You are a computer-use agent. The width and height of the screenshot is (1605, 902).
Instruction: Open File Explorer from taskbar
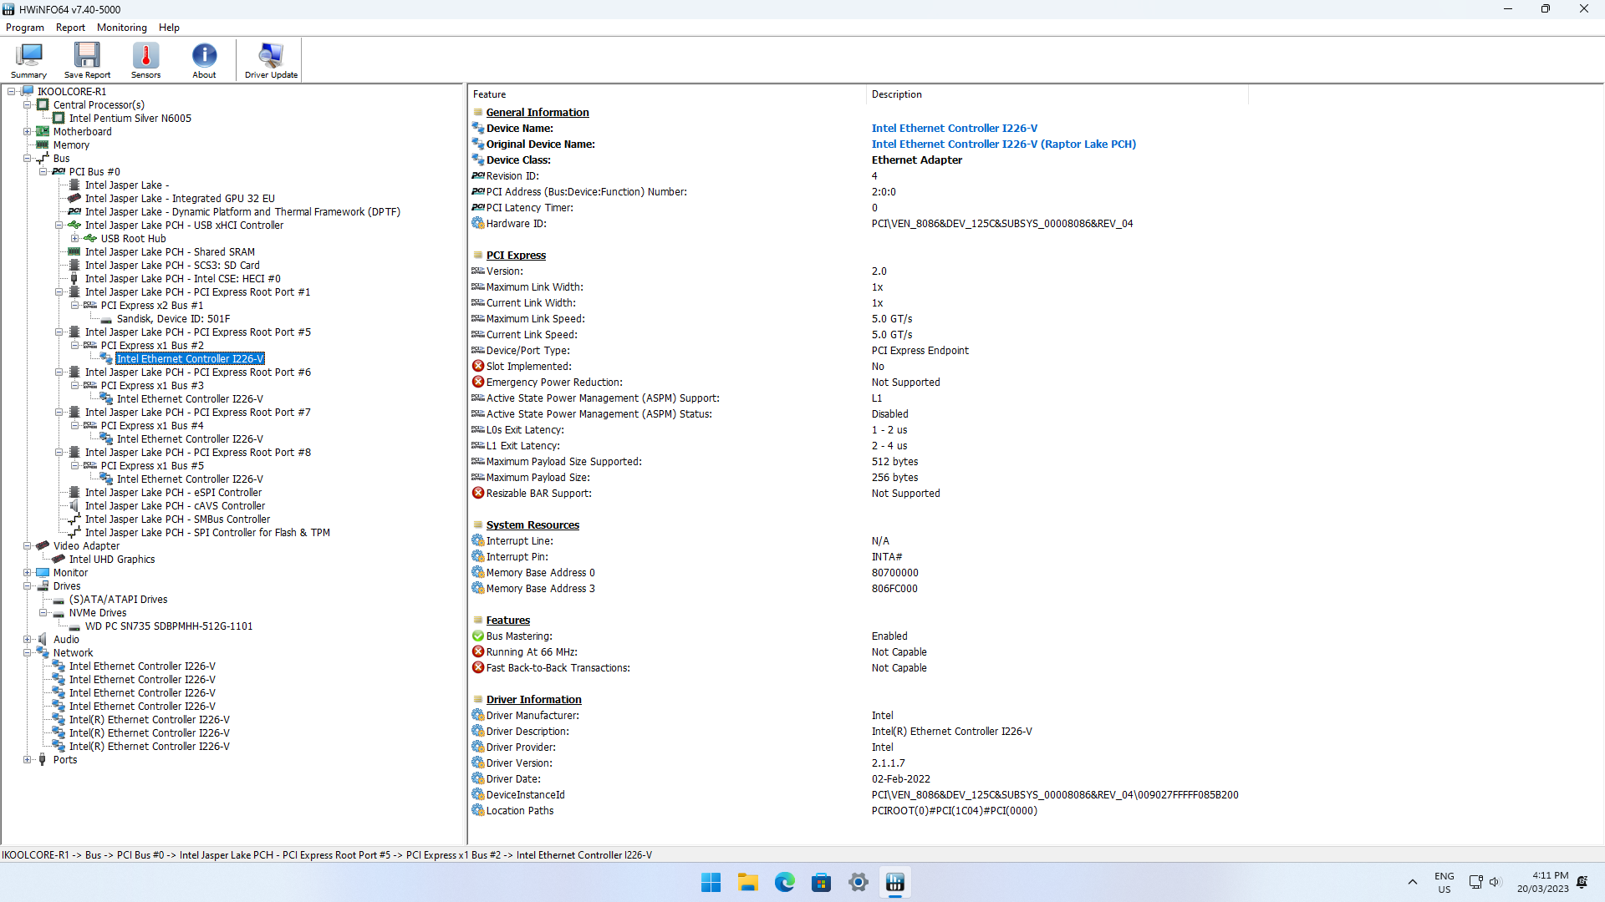point(747,882)
